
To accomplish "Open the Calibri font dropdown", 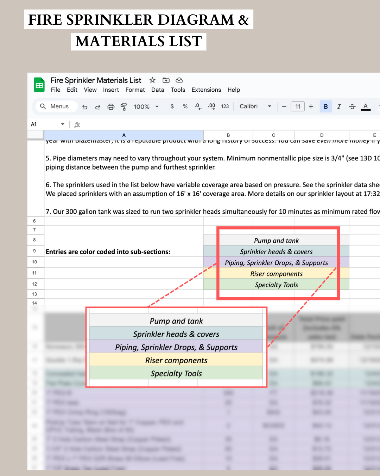I will click(x=255, y=106).
